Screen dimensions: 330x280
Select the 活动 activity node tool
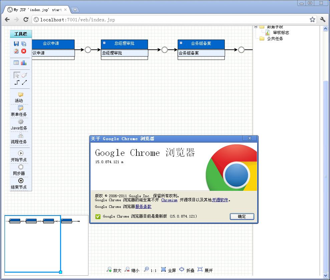click(x=19, y=97)
